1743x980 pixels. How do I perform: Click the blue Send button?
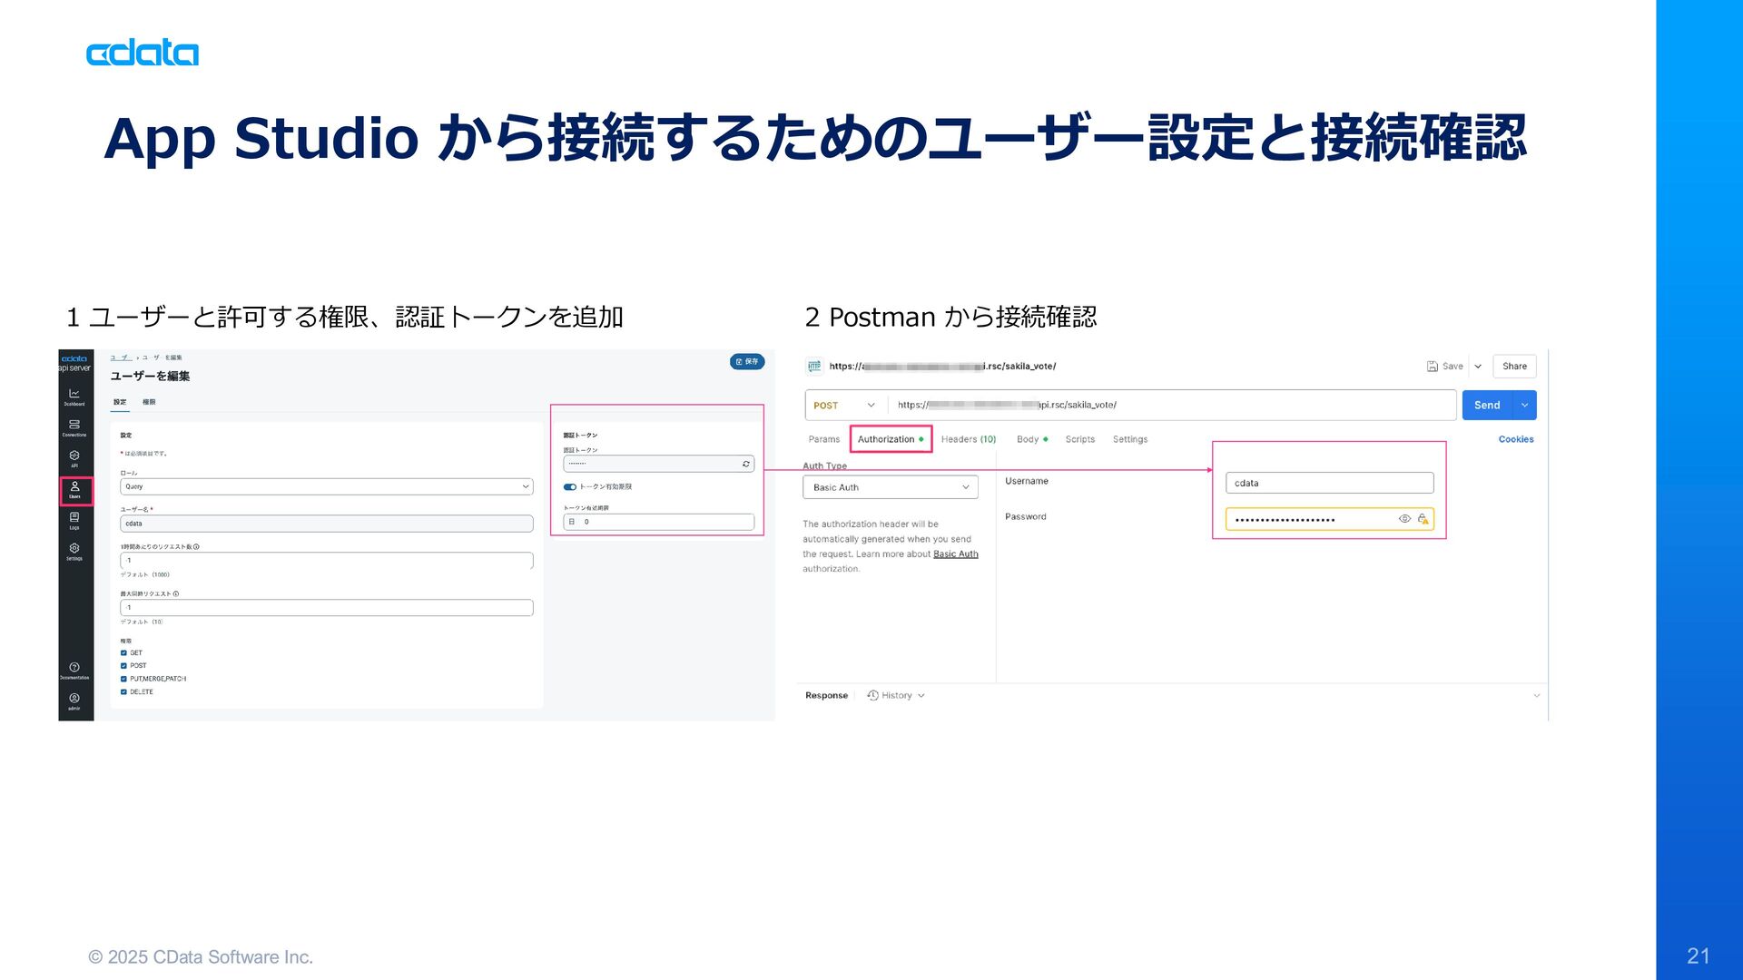[x=1486, y=405]
